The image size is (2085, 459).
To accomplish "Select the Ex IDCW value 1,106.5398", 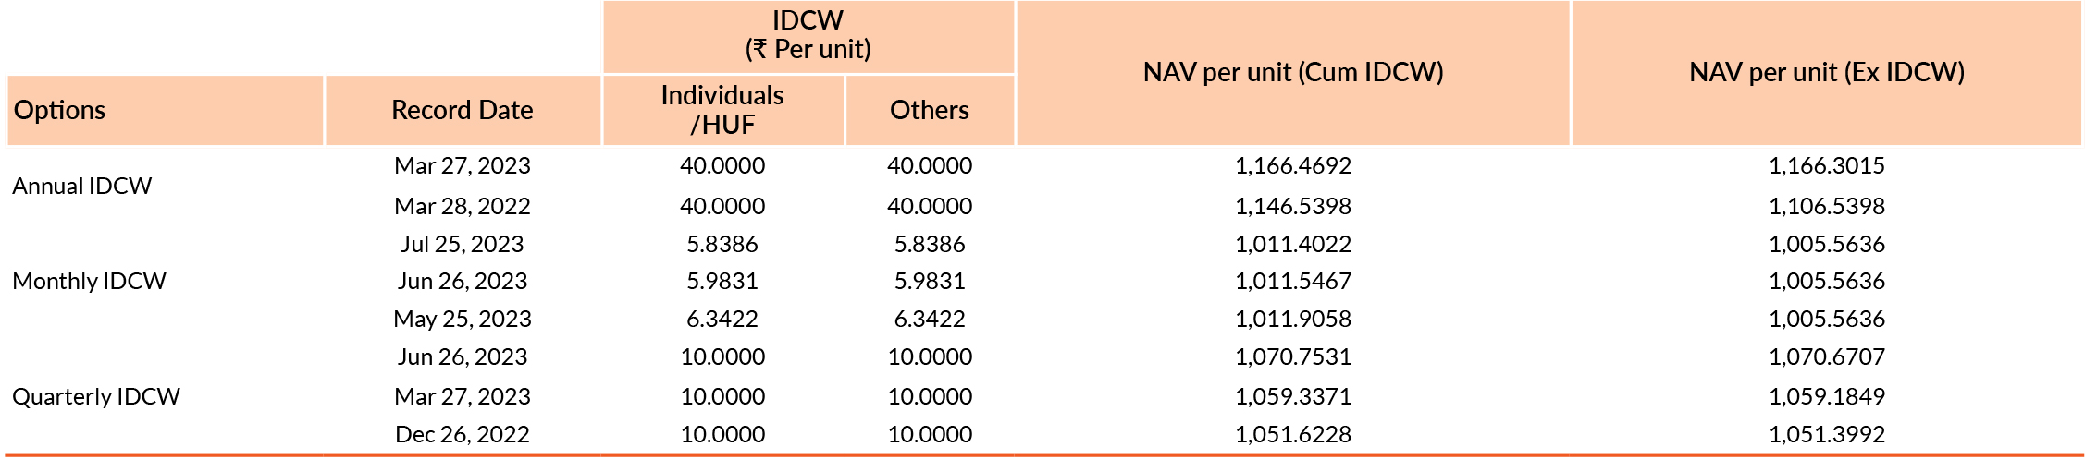I will tap(1826, 206).
